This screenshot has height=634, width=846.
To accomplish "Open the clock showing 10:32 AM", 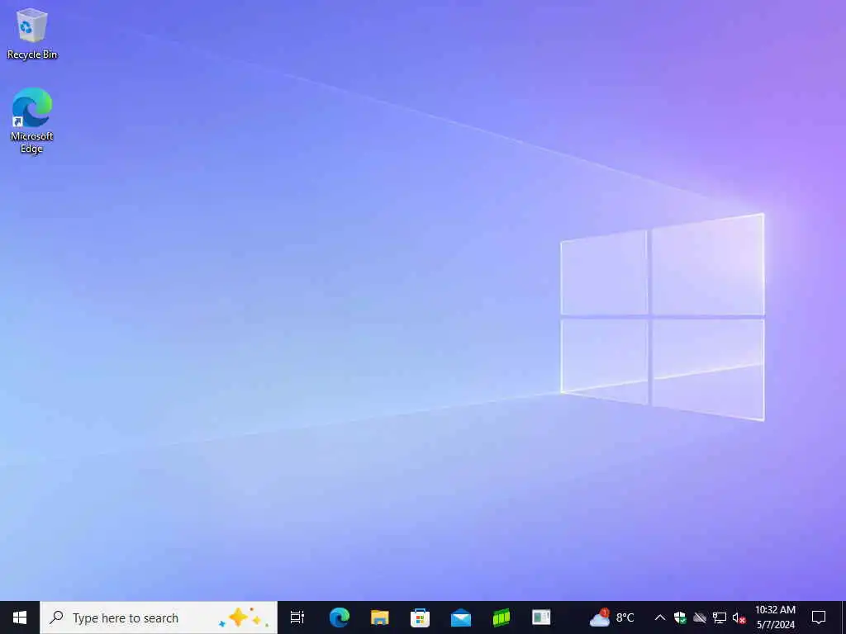I will [x=775, y=617].
